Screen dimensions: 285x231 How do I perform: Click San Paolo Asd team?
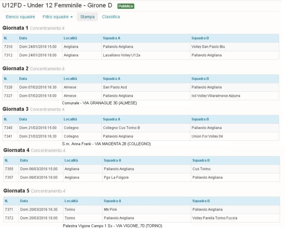(115, 87)
